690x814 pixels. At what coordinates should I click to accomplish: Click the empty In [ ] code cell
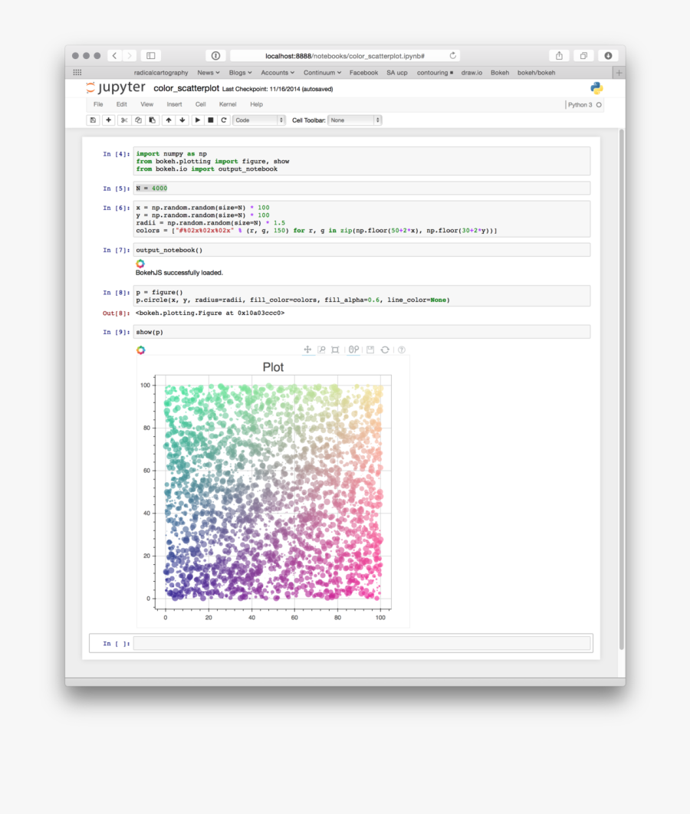click(x=360, y=643)
